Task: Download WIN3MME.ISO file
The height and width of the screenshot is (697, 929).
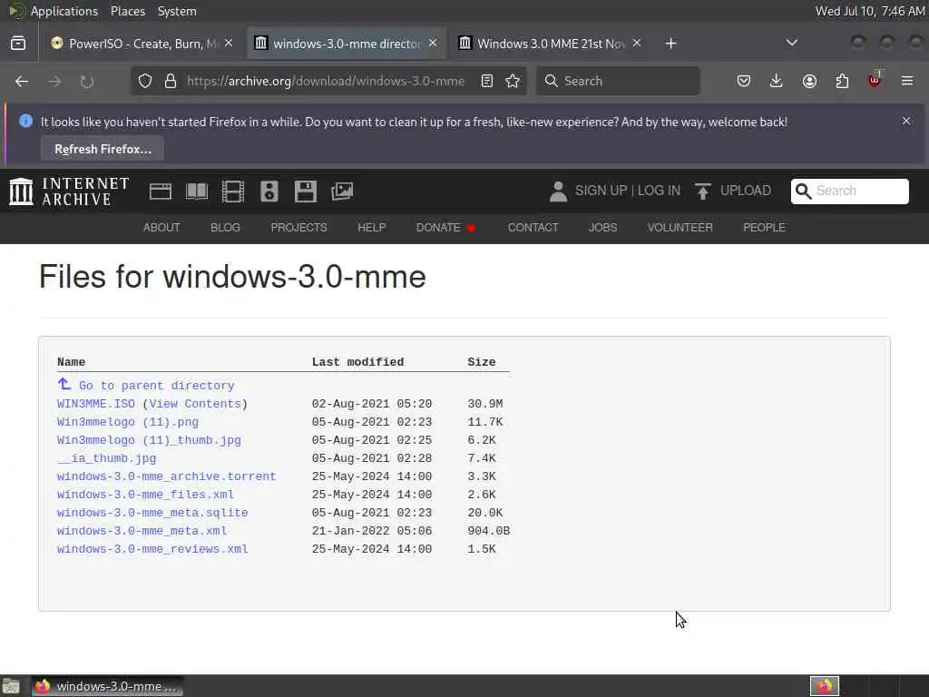Action: pyautogui.click(x=96, y=404)
